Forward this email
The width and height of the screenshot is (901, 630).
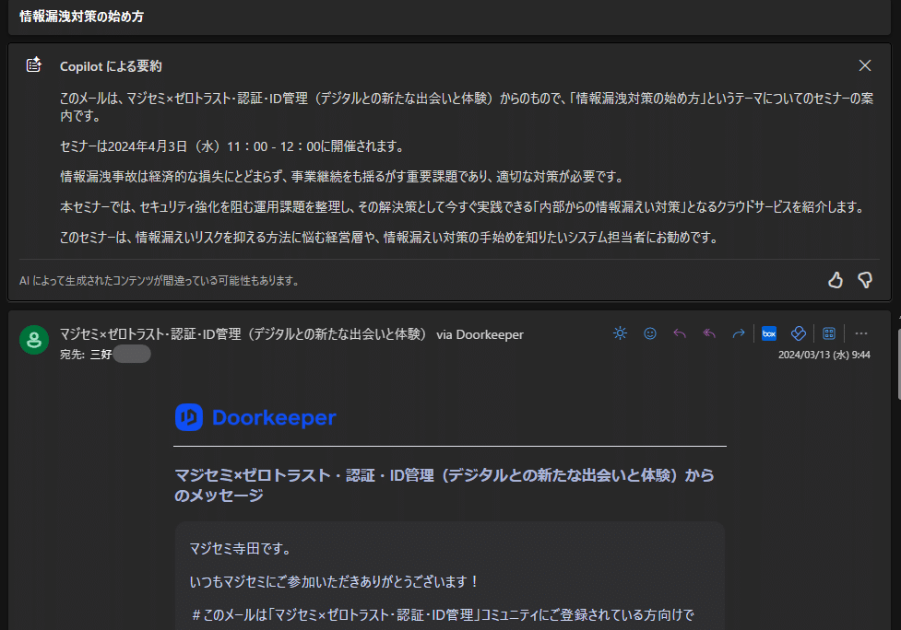pyautogui.click(x=739, y=333)
